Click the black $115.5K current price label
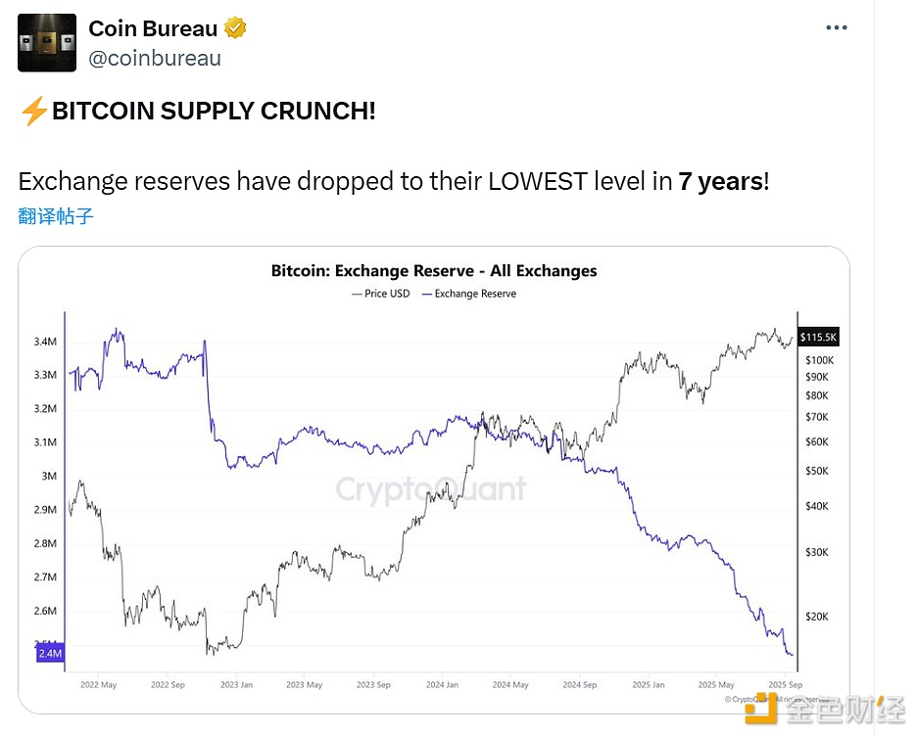 819,338
